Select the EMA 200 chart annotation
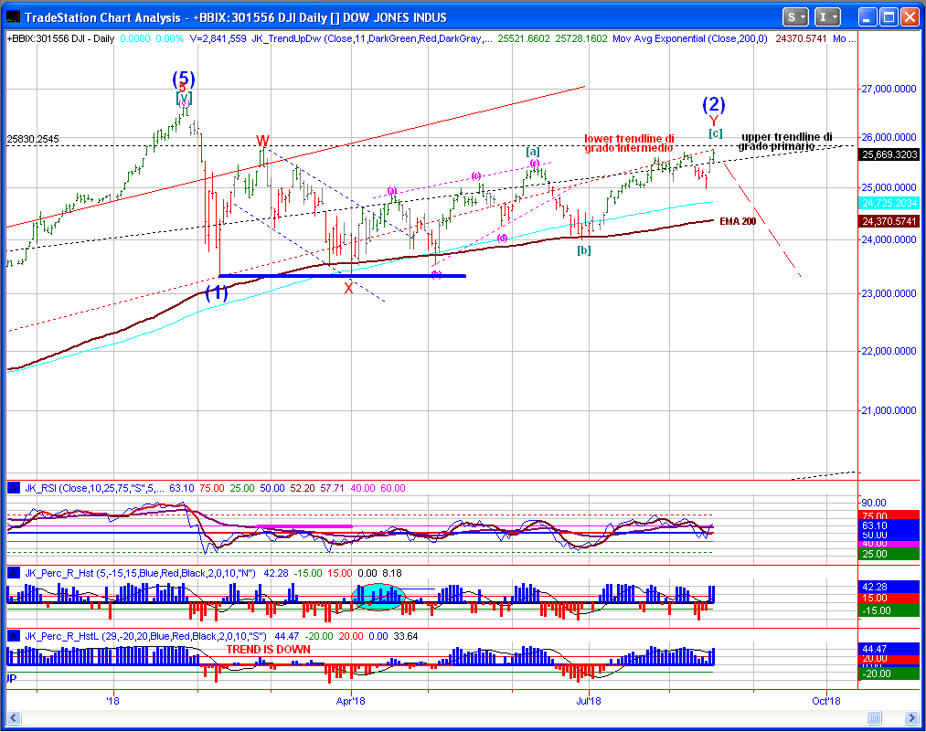926x732 pixels. click(x=738, y=221)
